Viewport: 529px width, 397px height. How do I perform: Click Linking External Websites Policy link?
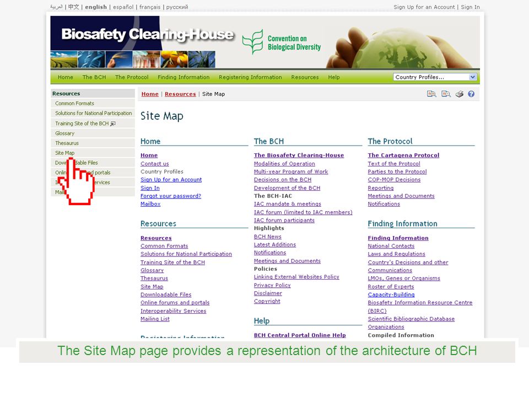pos(296,277)
